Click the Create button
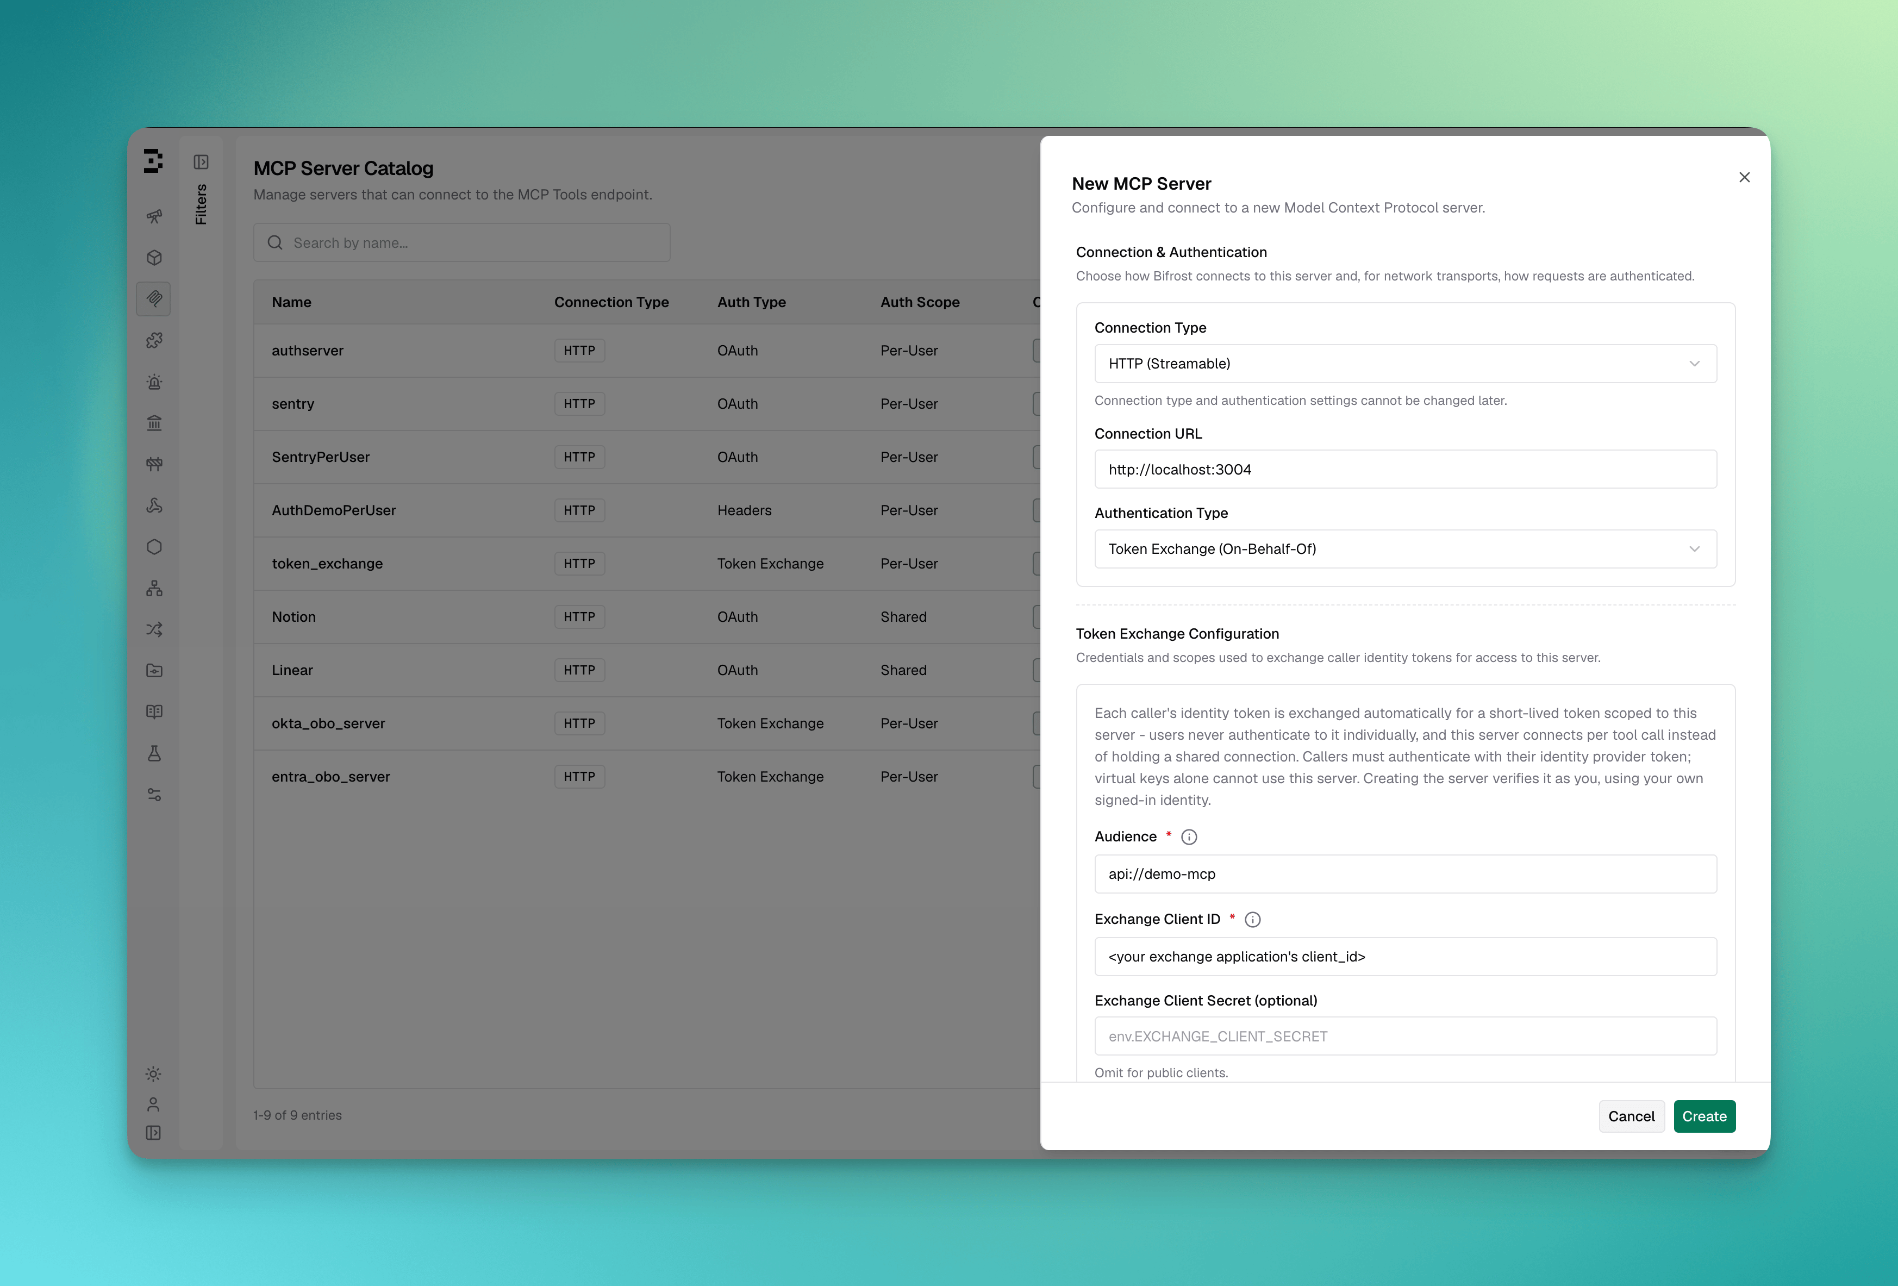 (1705, 1116)
